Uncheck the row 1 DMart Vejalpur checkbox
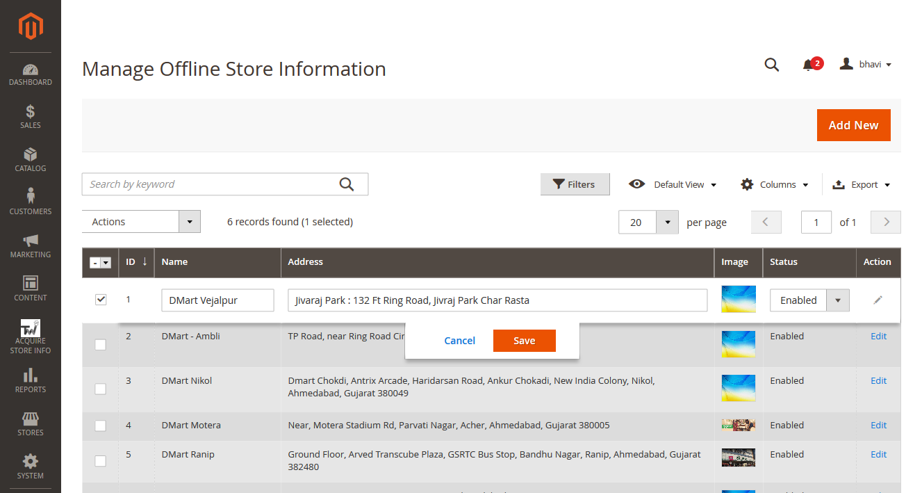This screenshot has width=922, height=493. 101,300
